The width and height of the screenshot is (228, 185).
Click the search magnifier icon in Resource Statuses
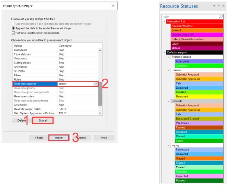(x=221, y=16)
